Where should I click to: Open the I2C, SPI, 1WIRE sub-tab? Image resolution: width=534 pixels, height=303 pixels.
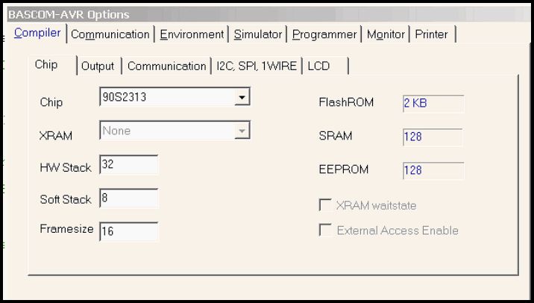(x=257, y=66)
